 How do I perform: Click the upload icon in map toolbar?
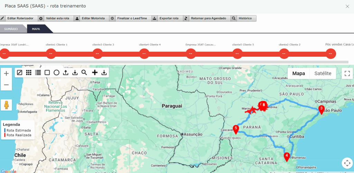point(66,73)
